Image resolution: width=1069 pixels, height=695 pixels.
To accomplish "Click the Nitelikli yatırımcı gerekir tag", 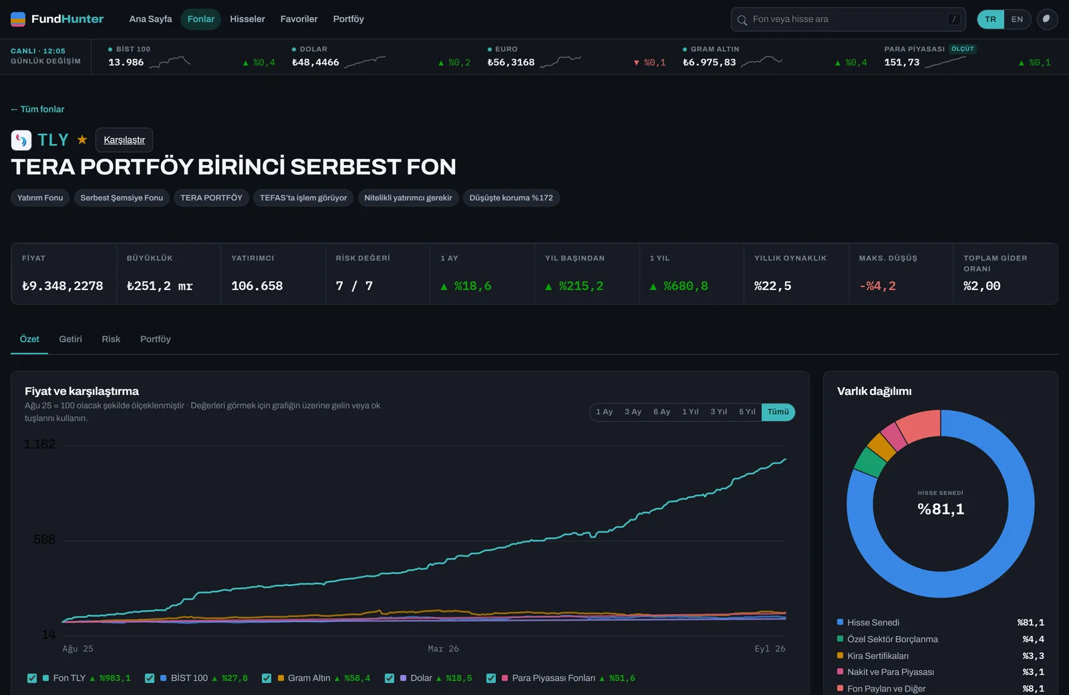I will pyautogui.click(x=408, y=198).
